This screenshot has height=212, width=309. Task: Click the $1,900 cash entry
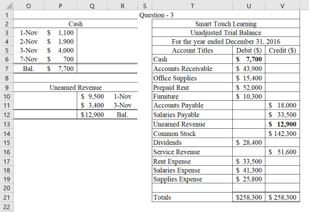click(60, 41)
